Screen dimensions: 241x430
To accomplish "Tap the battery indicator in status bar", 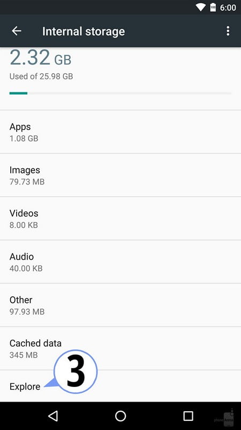I will pos(213,8).
